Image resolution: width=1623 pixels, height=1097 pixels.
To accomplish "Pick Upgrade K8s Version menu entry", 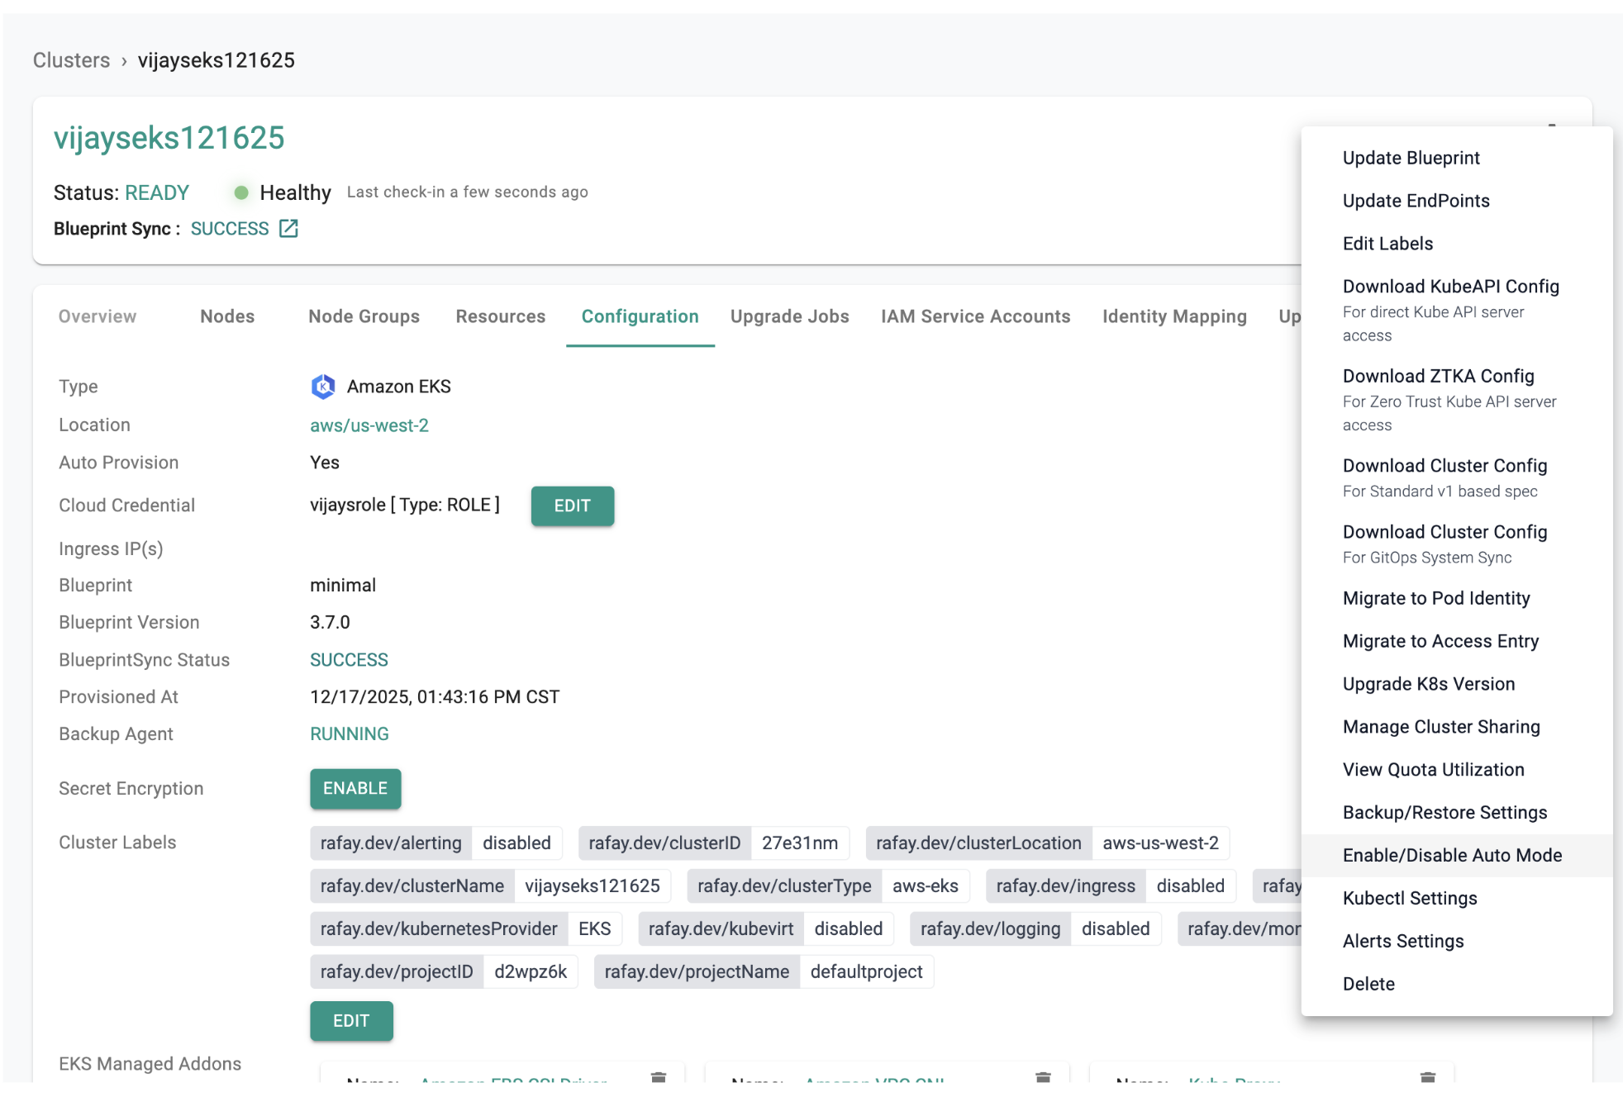I will pos(1428,684).
